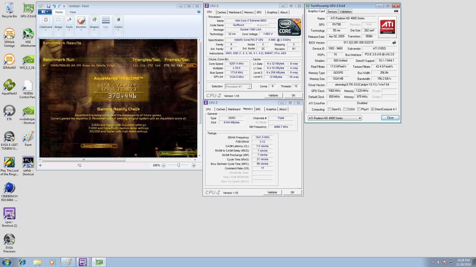
Task: Open SPD tab in lower CPU-Z window
Action: tap(258, 109)
